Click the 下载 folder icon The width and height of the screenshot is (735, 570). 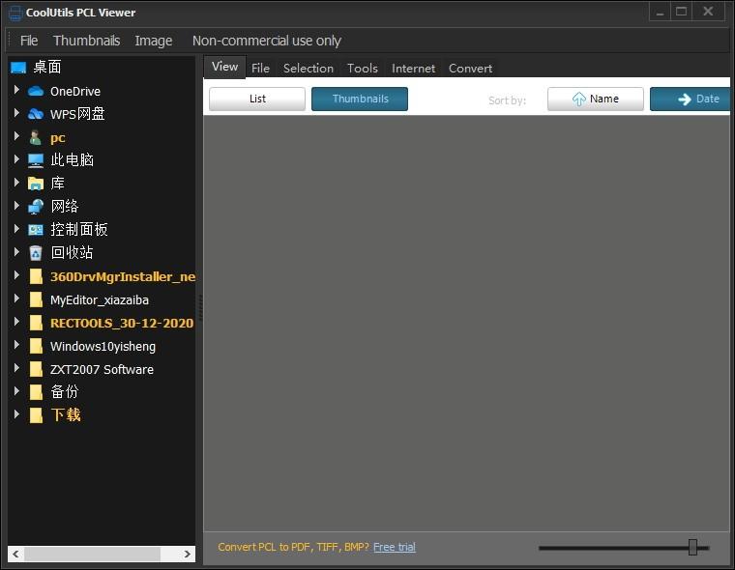coord(36,415)
